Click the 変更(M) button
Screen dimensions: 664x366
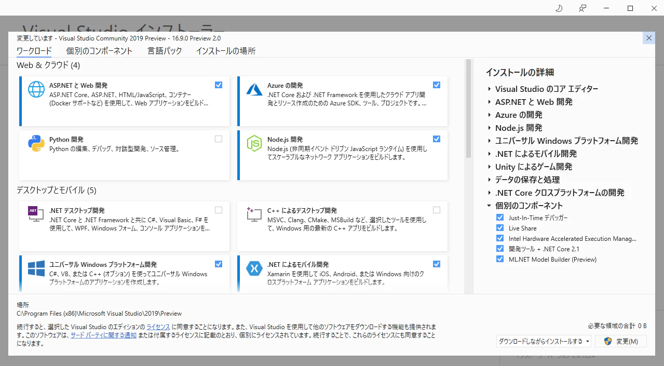[621, 341]
